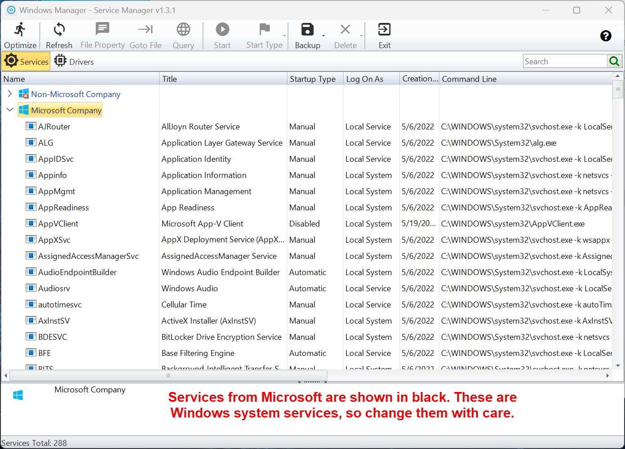Click 'Cellular Time' title cell

(x=184, y=304)
